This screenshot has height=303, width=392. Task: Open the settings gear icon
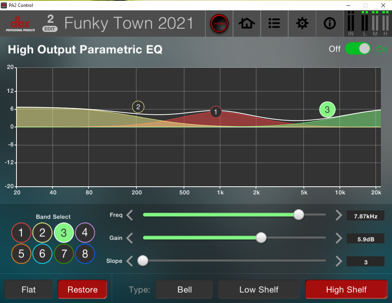click(x=302, y=24)
